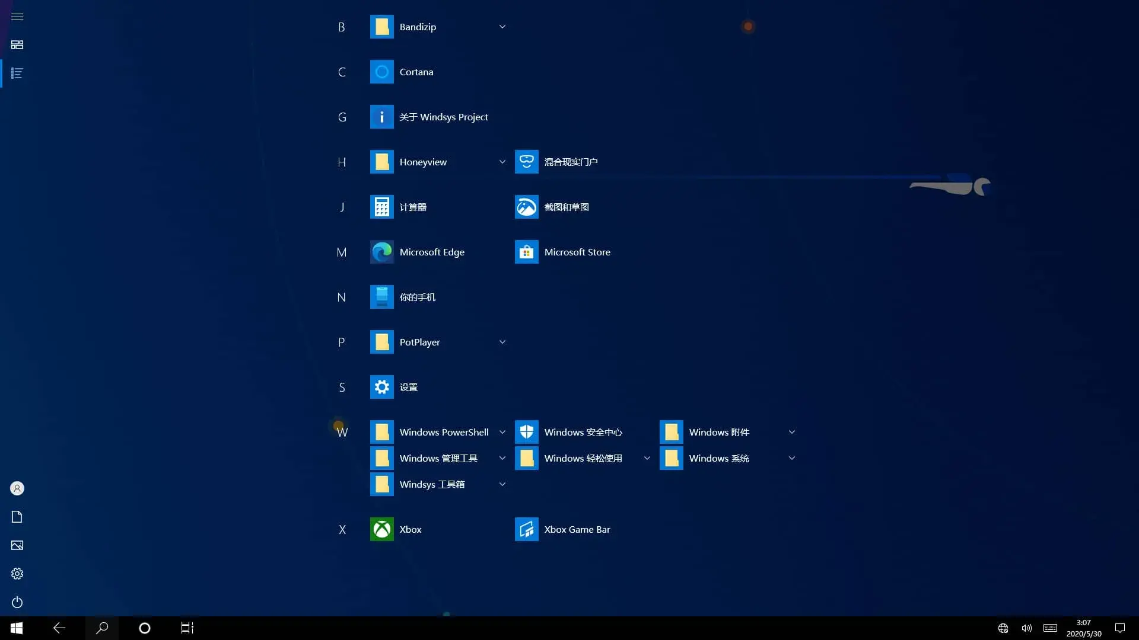
Task: Click the taskbar back arrow
Action: tap(59, 628)
